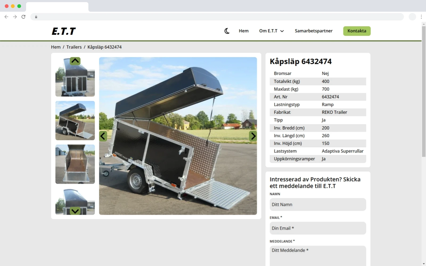Go to Trailers in the breadcrumb
Viewport: 426px width, 266px height.
pos(74,47)
